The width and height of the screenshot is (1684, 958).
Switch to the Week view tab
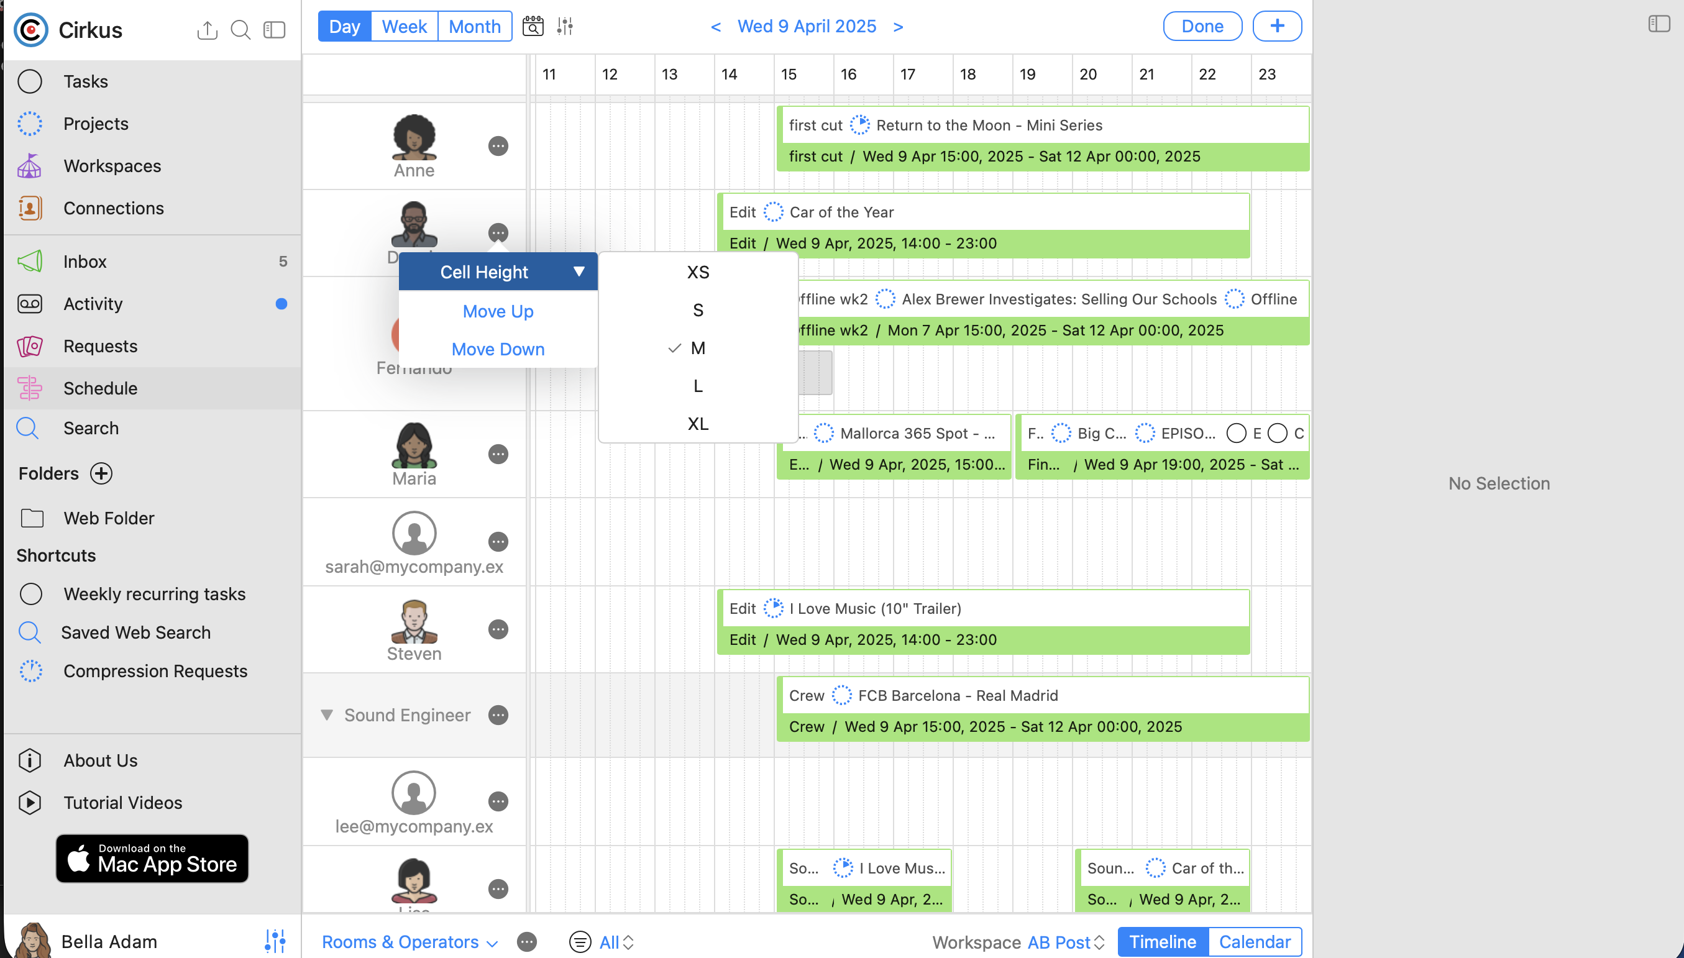404,26
